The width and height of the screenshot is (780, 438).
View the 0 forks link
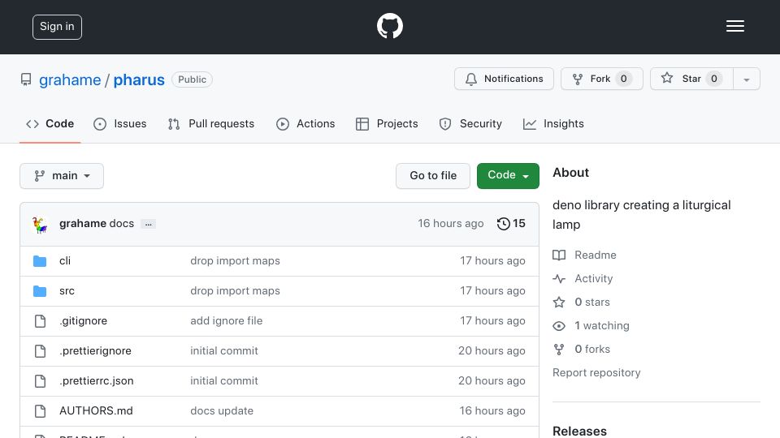pos(582,349)
